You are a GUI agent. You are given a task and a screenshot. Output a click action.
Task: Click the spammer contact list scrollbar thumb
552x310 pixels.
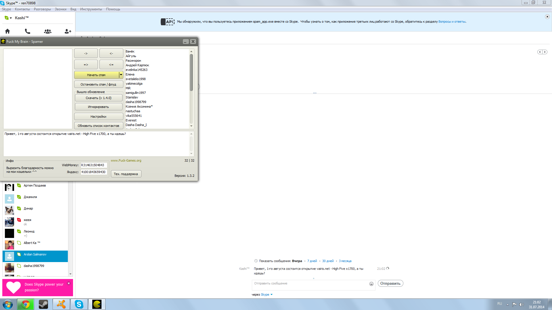191,72
